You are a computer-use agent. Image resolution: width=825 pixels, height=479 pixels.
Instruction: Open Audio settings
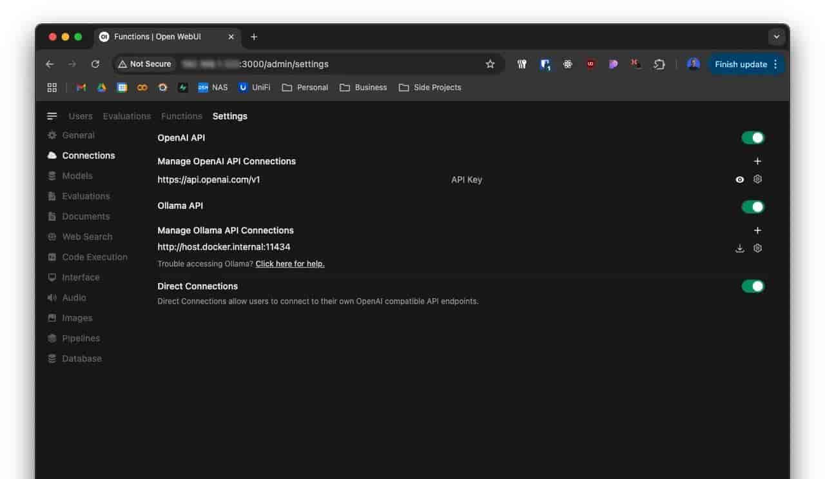pos(67,298)
